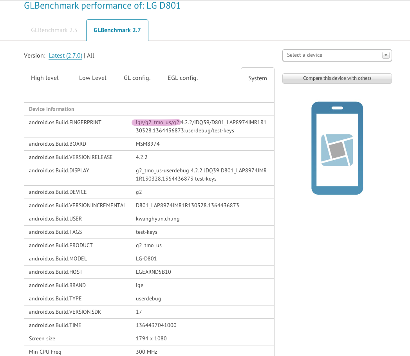Select the android.os.Build.DISPLAY label
Image resolution: width=410 pixels, height=356 pixels.
[59, 170]
